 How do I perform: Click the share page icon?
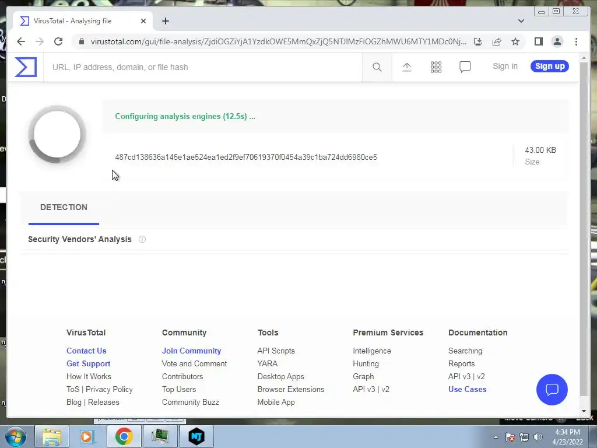(x=497, y=41)
